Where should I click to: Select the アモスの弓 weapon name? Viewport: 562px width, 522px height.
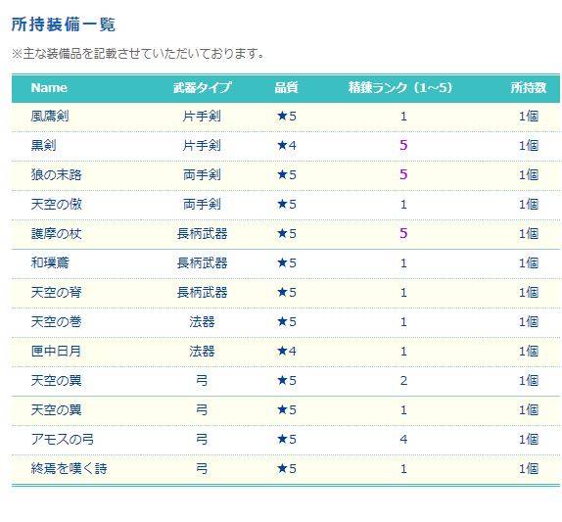click(63, 440)
